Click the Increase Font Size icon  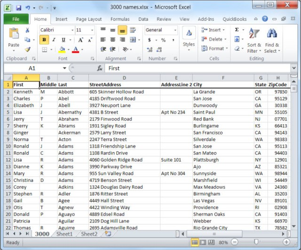click(80, 40)
